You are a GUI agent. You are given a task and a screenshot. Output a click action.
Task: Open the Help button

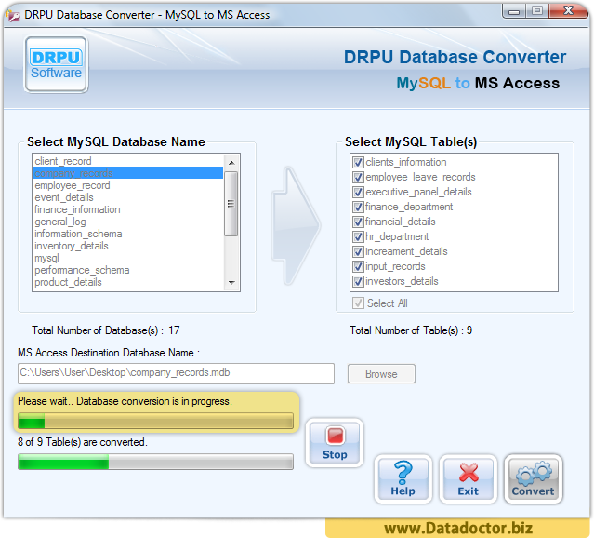[x=403, y=478]
